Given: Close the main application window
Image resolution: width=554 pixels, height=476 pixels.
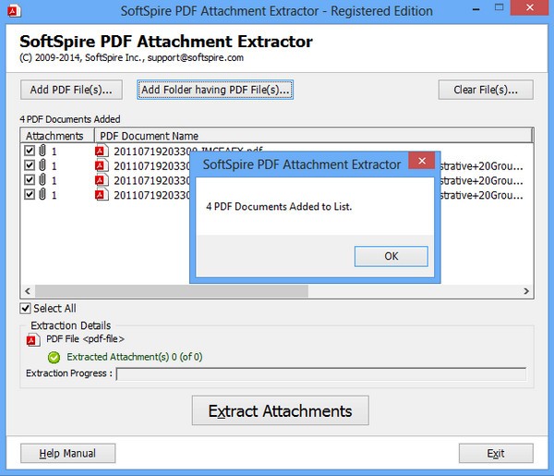Looking at the screenshot, I should click(x=530, y=7).
